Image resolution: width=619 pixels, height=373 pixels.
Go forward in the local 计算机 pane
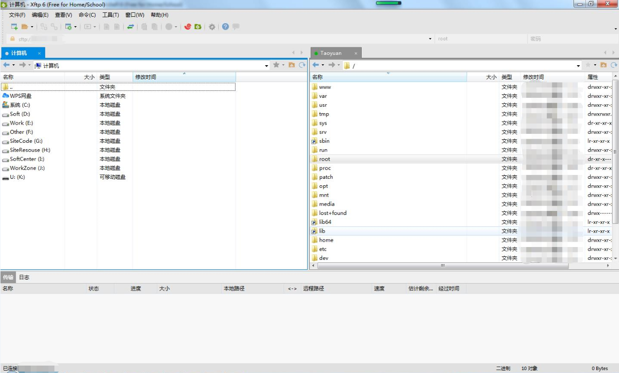point(22,65)
